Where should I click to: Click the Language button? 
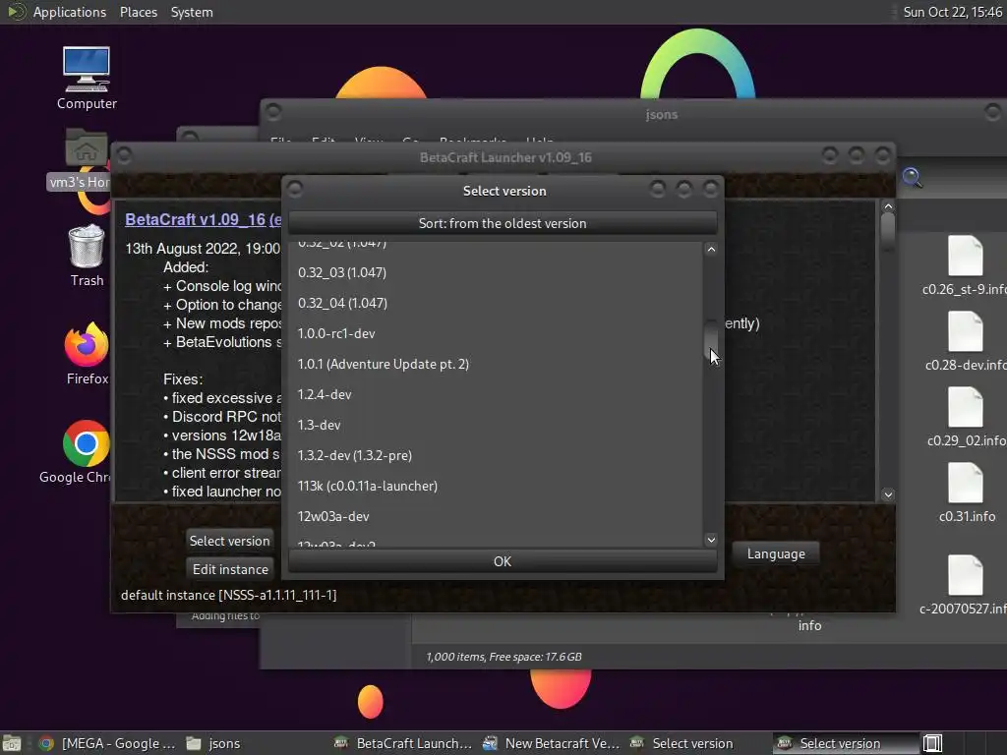point(776,553)
